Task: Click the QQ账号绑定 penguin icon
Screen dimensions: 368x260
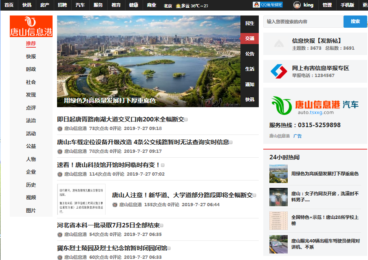Action: [256, 5]
